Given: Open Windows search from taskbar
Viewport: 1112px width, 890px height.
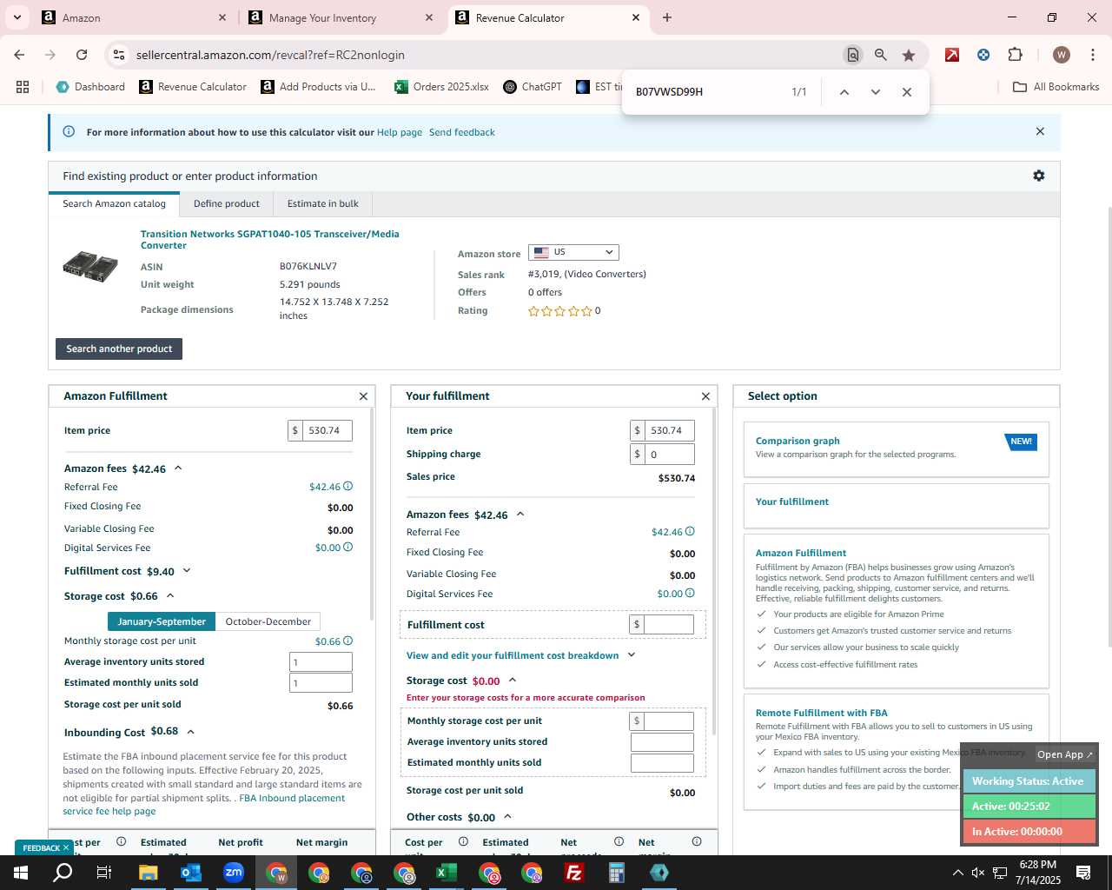Looking at the screenshot, I should pos(63,873).
